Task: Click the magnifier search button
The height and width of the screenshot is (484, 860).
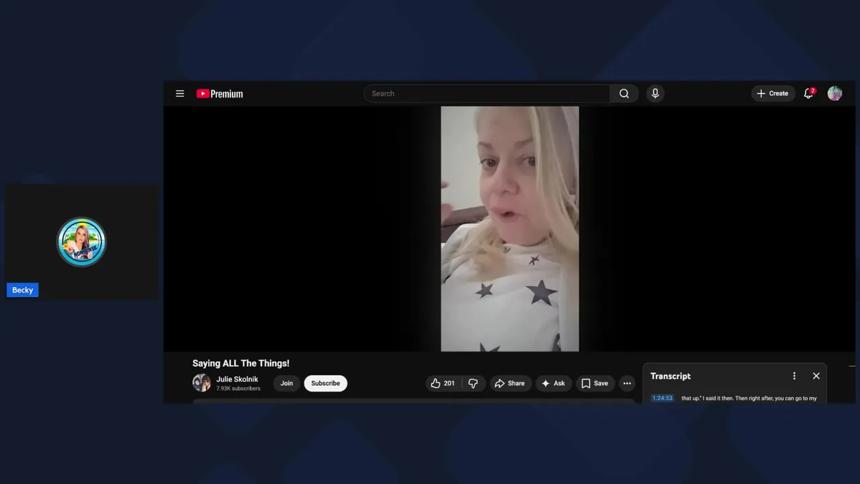Action: click(x=624, y=93)
